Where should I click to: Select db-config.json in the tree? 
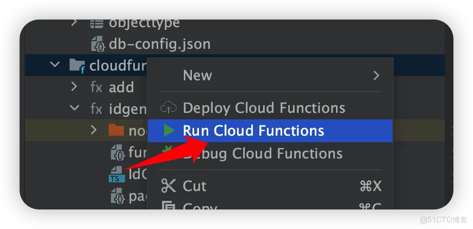coord(159,44)
